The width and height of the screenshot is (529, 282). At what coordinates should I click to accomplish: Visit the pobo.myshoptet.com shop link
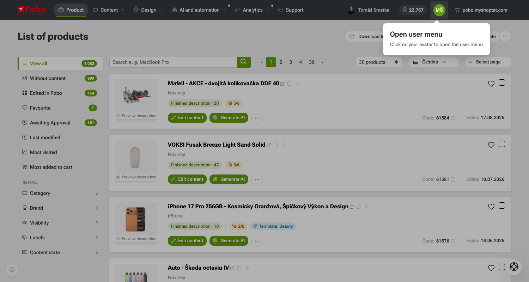tap(481, 10)
